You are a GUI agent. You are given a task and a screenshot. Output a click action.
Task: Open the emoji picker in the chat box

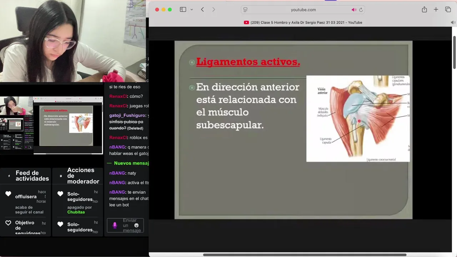[136, 225]
